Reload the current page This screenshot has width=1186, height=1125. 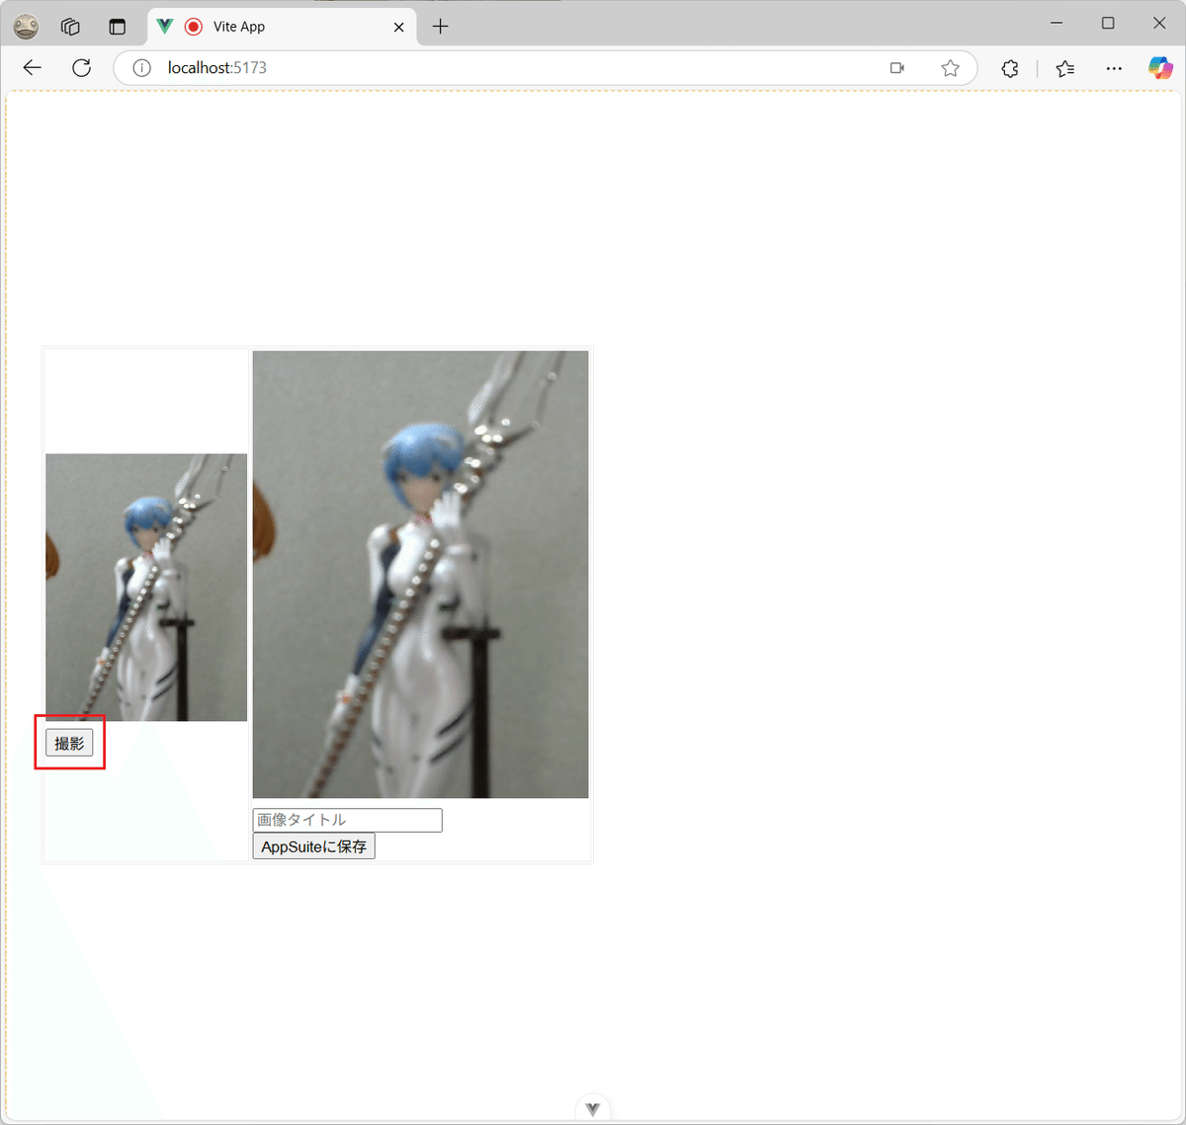coord(81,68)
